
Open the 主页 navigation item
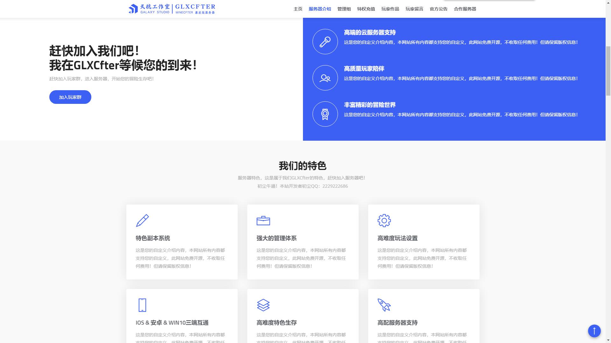coord(298,9)
